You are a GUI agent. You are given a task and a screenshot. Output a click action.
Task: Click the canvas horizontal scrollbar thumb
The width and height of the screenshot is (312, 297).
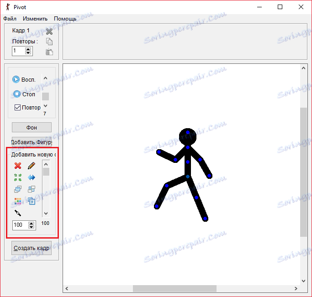coord(175,288)
